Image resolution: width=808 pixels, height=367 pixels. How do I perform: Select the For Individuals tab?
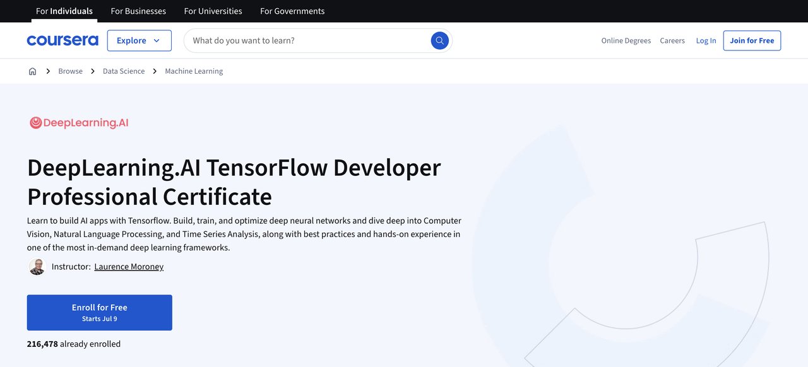[x=64, y=11]
